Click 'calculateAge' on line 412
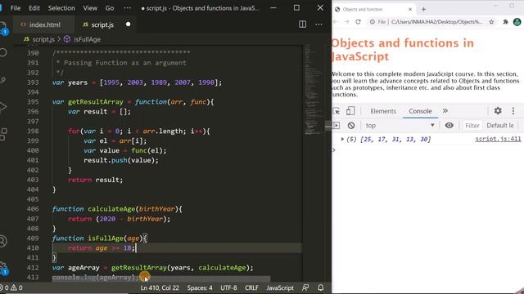The height and width of the screenshot is (294, 524). pos(222,268)
